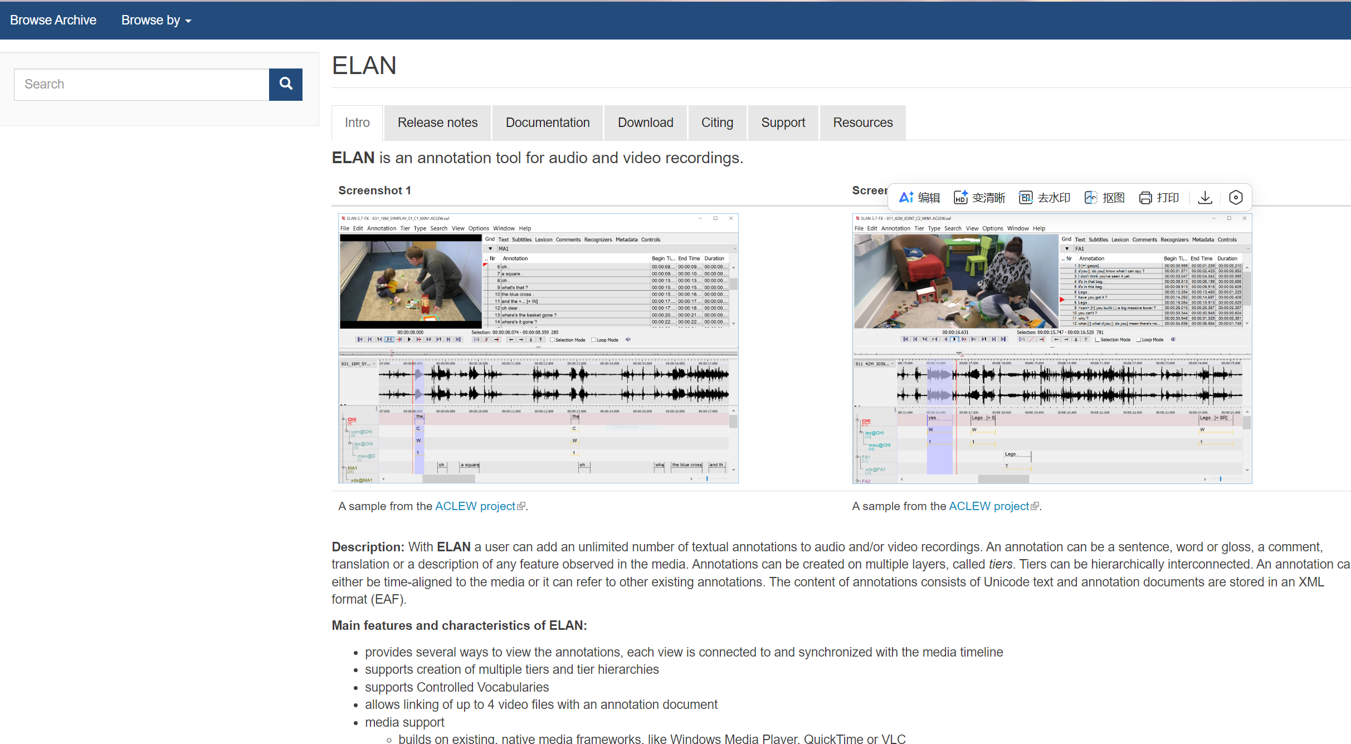Screen dimensions: 1351x744
Task: Click the 'media support' bullet item
Action: coord(404,722)
